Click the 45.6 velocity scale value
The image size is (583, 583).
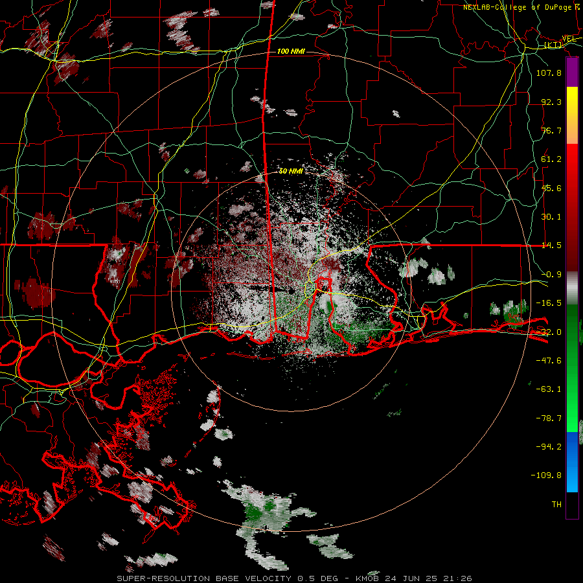click(551, 188)
